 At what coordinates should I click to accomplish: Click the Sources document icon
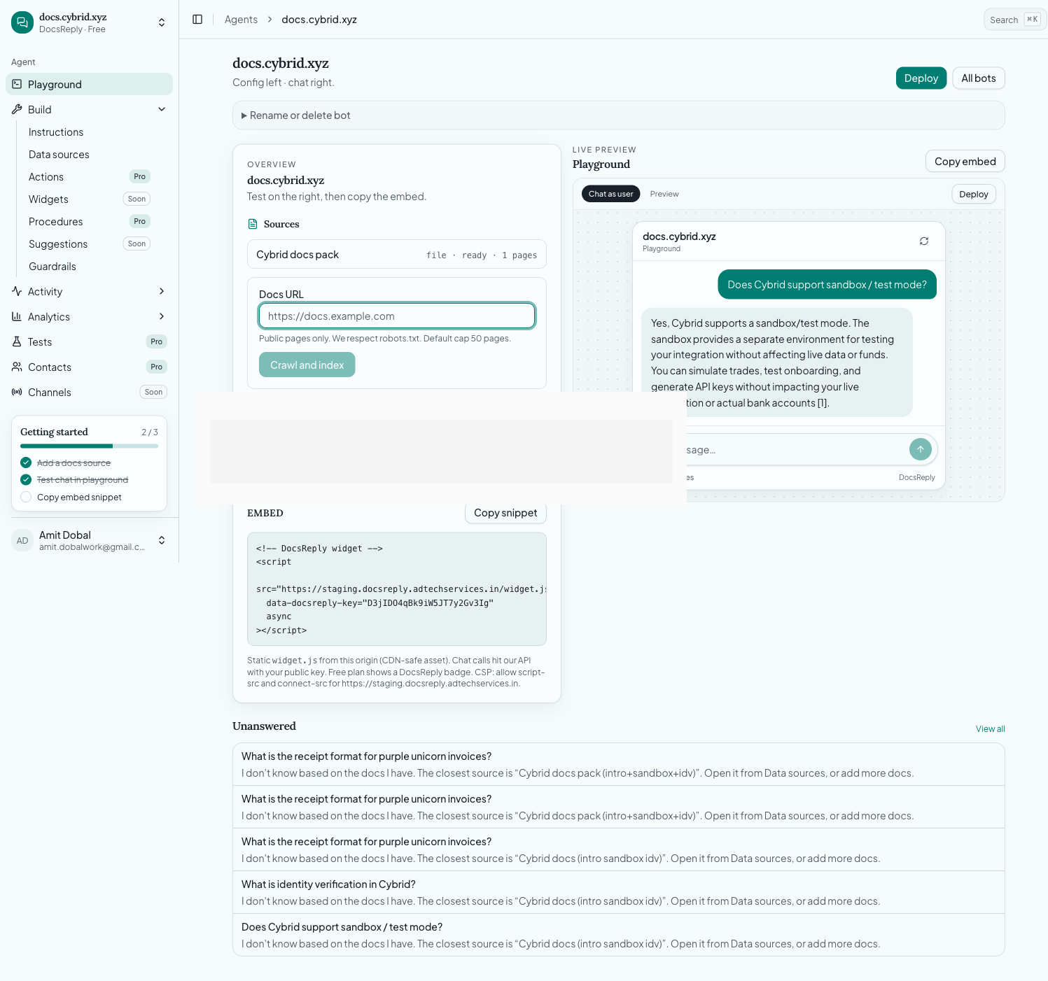[x=253, y=224]
